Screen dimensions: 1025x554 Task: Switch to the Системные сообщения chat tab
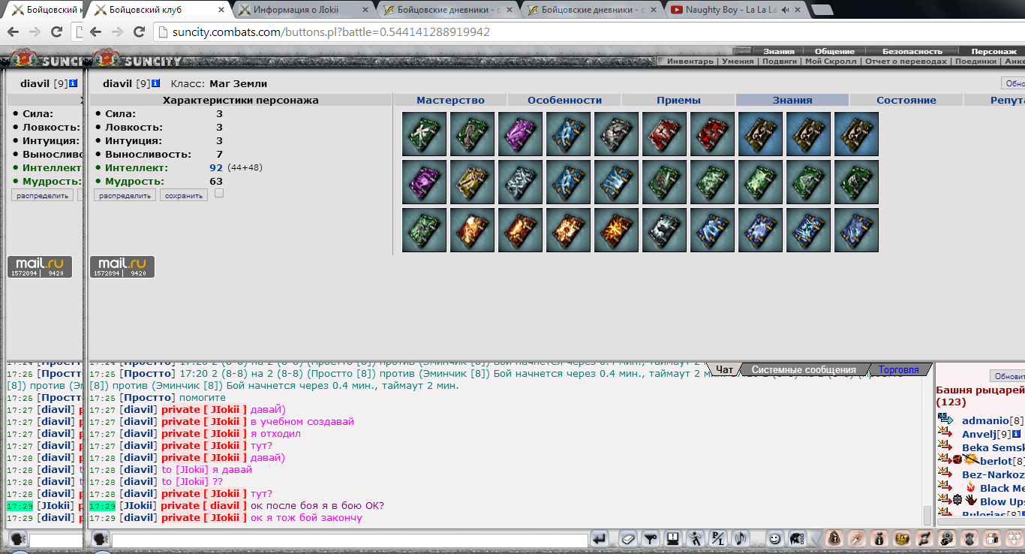tap(804, 369)
